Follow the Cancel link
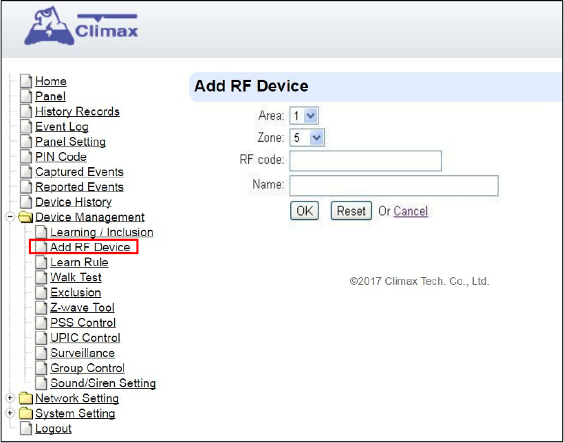 tap(411, 211)
